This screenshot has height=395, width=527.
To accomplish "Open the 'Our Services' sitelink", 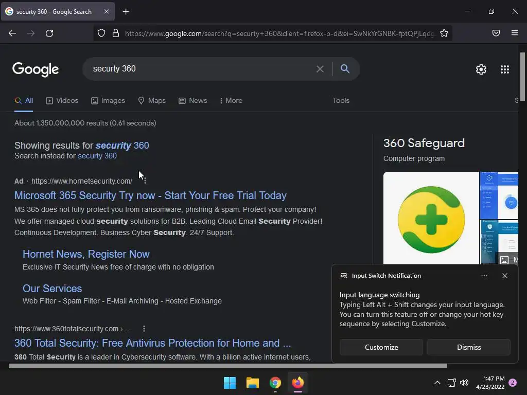I will coord(52,289).
